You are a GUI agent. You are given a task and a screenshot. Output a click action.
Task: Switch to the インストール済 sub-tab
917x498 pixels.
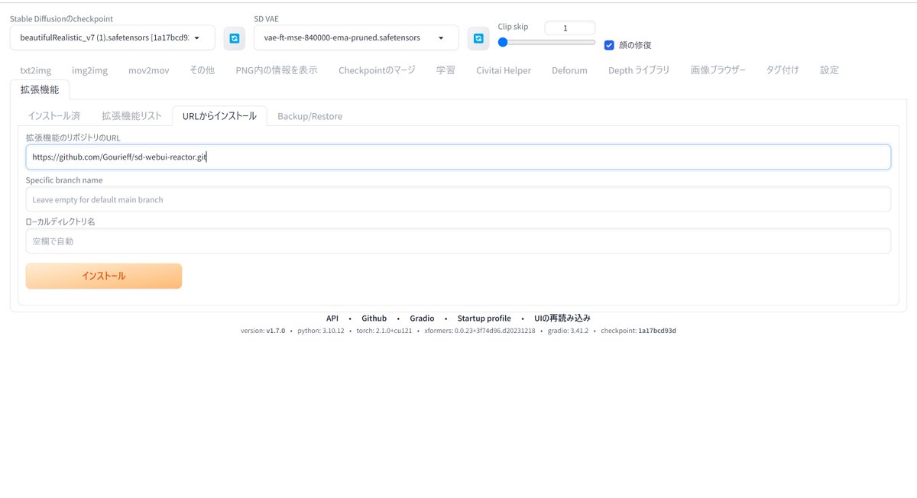(x=54, y=116)
